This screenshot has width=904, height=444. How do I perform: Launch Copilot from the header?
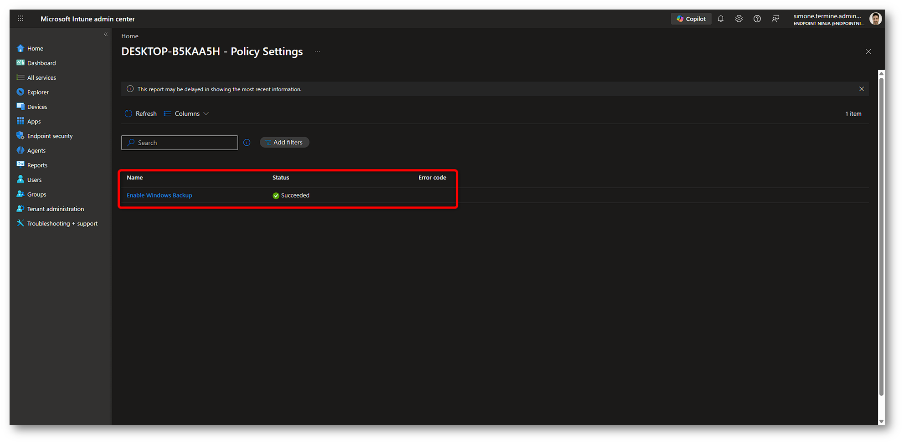(691, 19)
